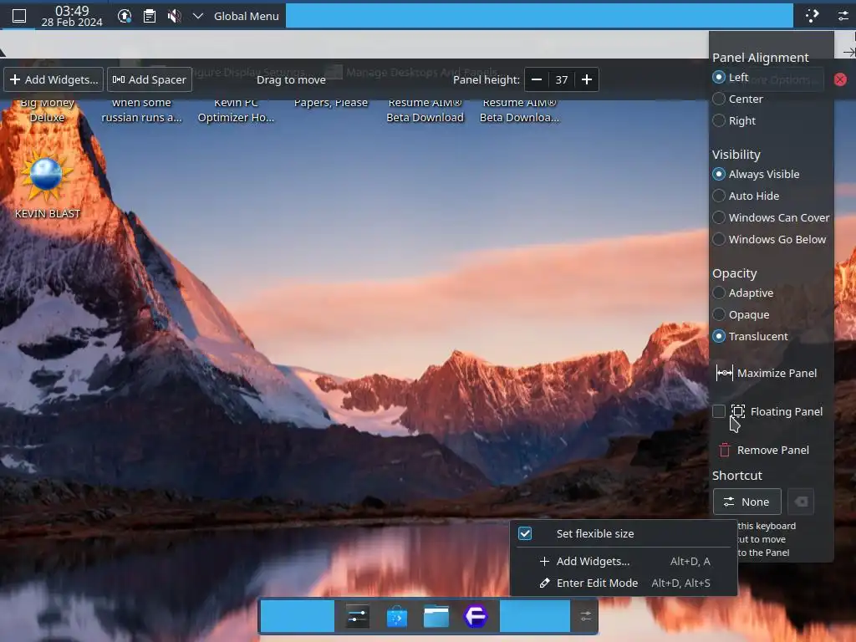
Task: Click the top panel configure sliders icon
Action: tap(843, 16)
